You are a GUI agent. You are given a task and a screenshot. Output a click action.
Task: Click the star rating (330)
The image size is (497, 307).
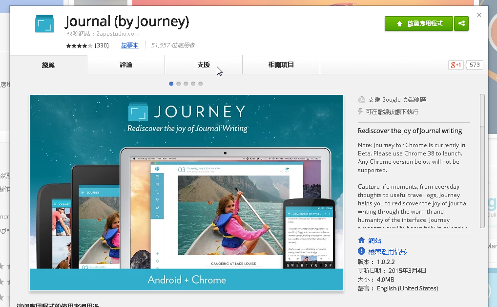point(87,45)
